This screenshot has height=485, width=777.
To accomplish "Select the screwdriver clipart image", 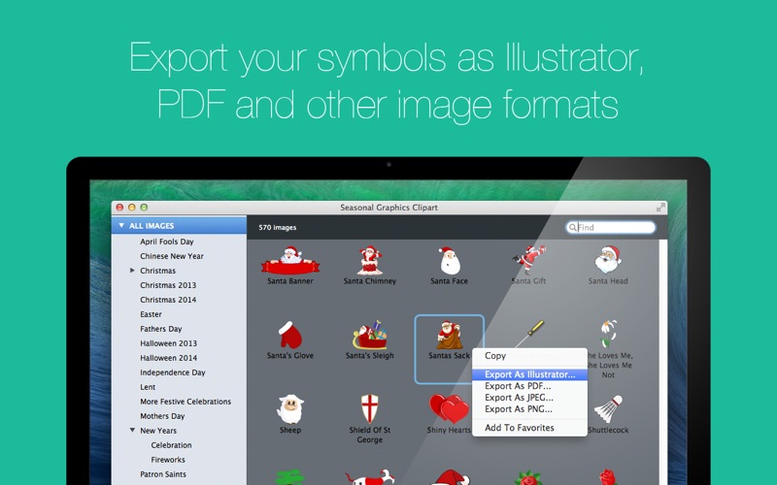I will tap(529, 333).
